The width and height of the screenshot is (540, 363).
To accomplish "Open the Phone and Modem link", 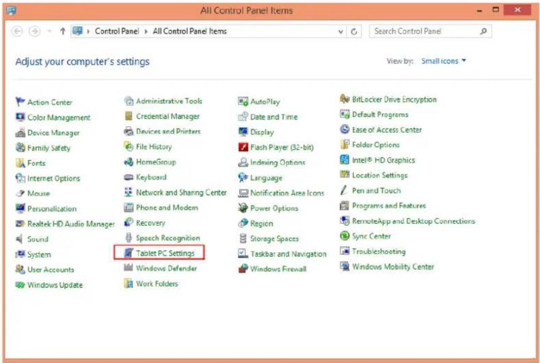I will (x=167, y=208).
